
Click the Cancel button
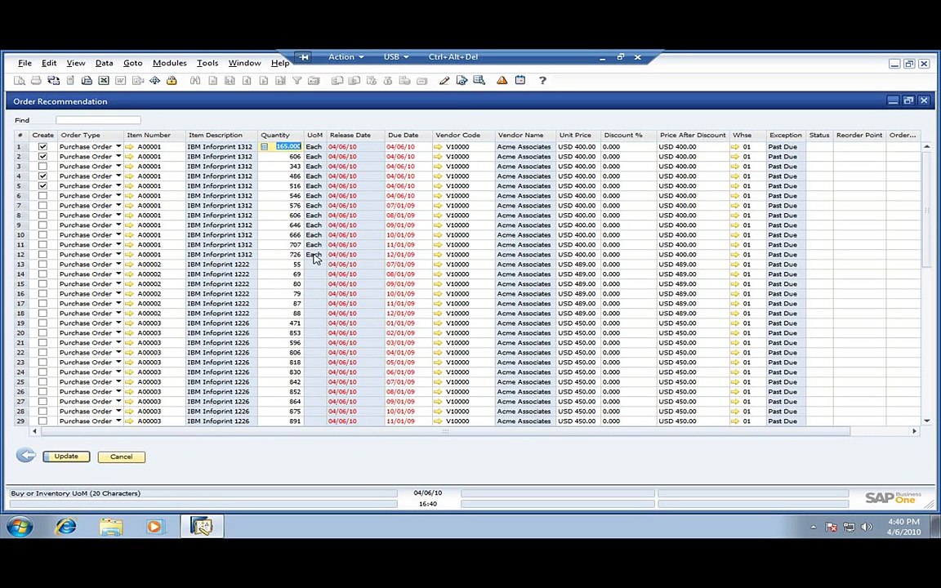[x=121, y=457]
